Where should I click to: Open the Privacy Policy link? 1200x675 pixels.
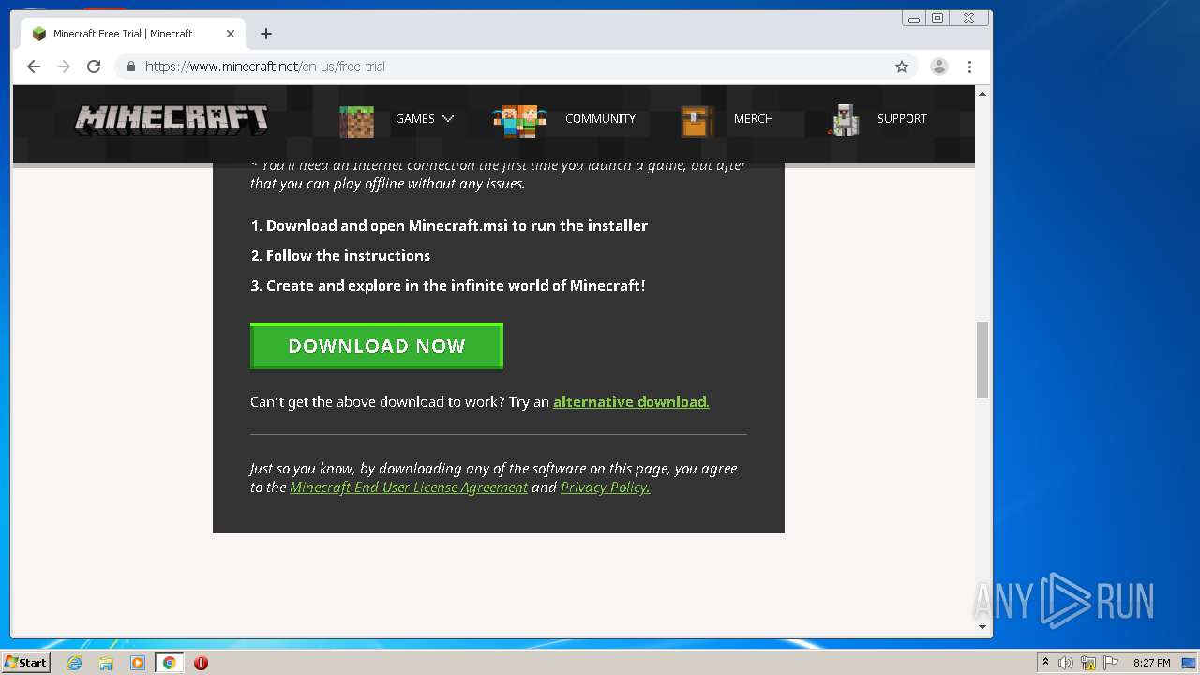pos(605,487)
